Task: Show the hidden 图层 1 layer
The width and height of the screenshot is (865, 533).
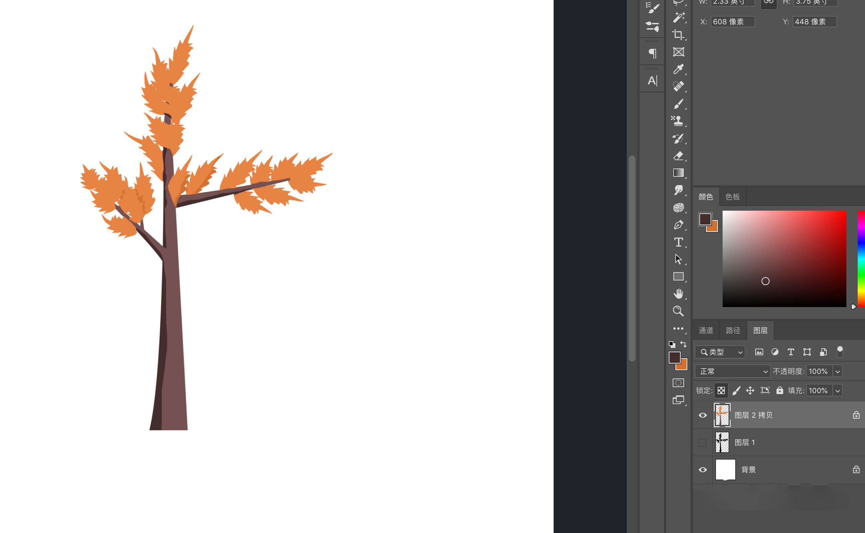Action: pyautogui.click(x=702, y=442)
